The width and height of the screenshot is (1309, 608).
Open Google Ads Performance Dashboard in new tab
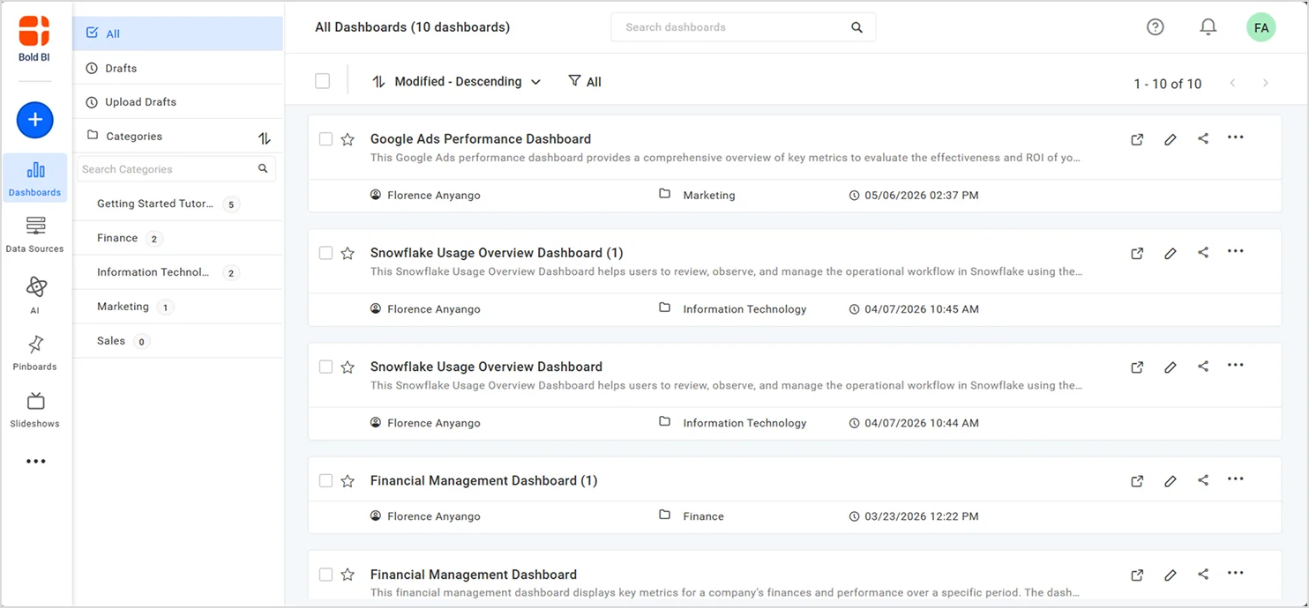pos(1137,139)
